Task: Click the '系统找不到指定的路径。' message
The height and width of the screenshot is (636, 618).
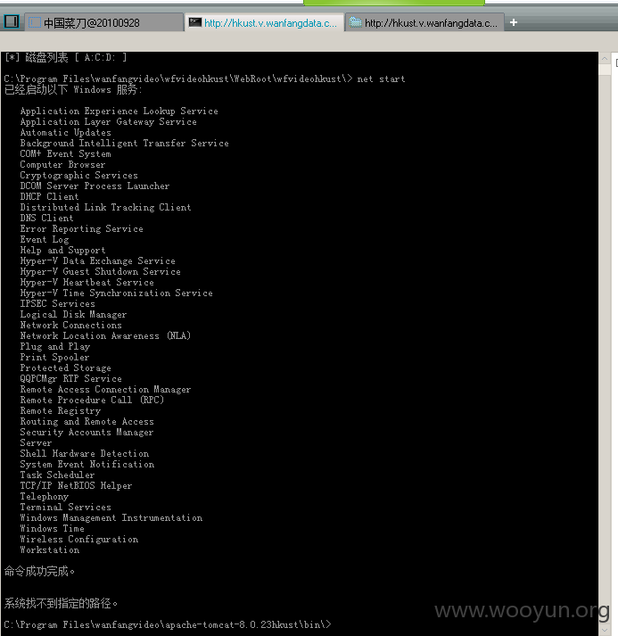Action: (x=61, y=604)
